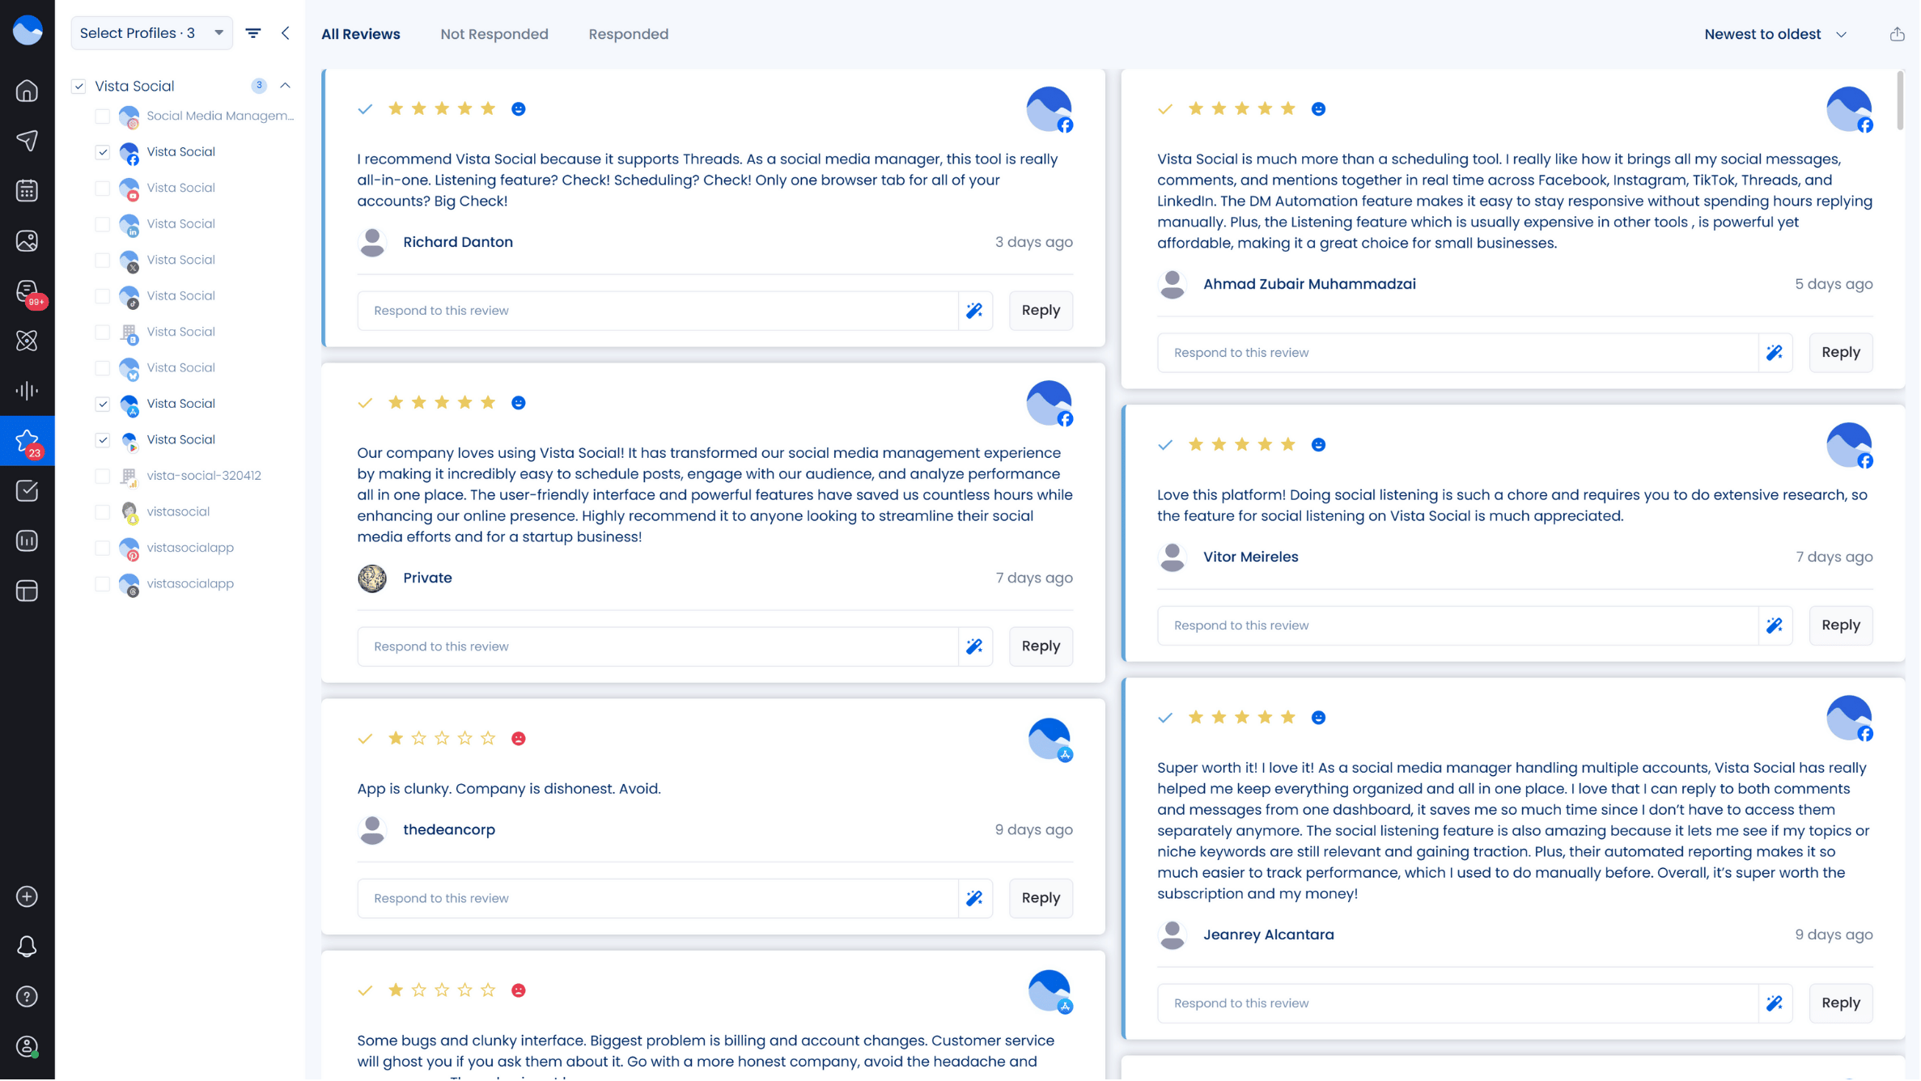The height and width of the screenshot is (1081, 1921).
Task: Open the Select Profiles dropdown
Action: (x=151, y=33)
